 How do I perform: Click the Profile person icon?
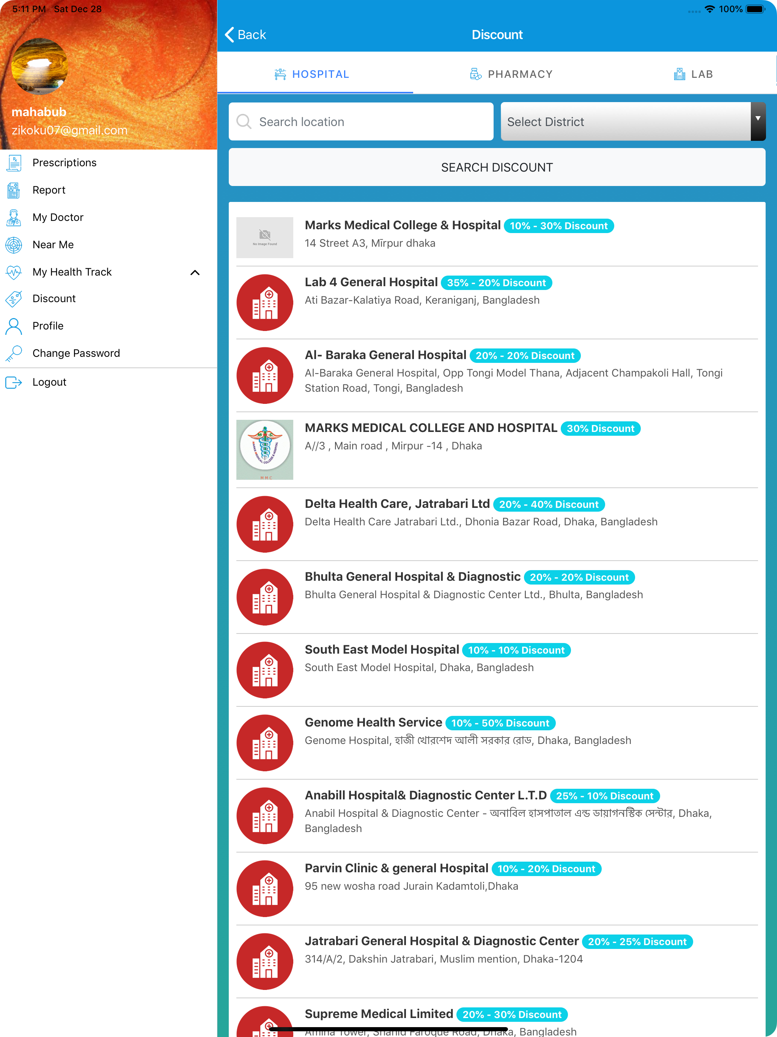click(x=14, y=326)
